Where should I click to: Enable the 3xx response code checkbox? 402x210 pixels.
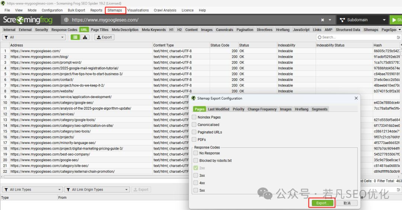(x=196, y=175)
